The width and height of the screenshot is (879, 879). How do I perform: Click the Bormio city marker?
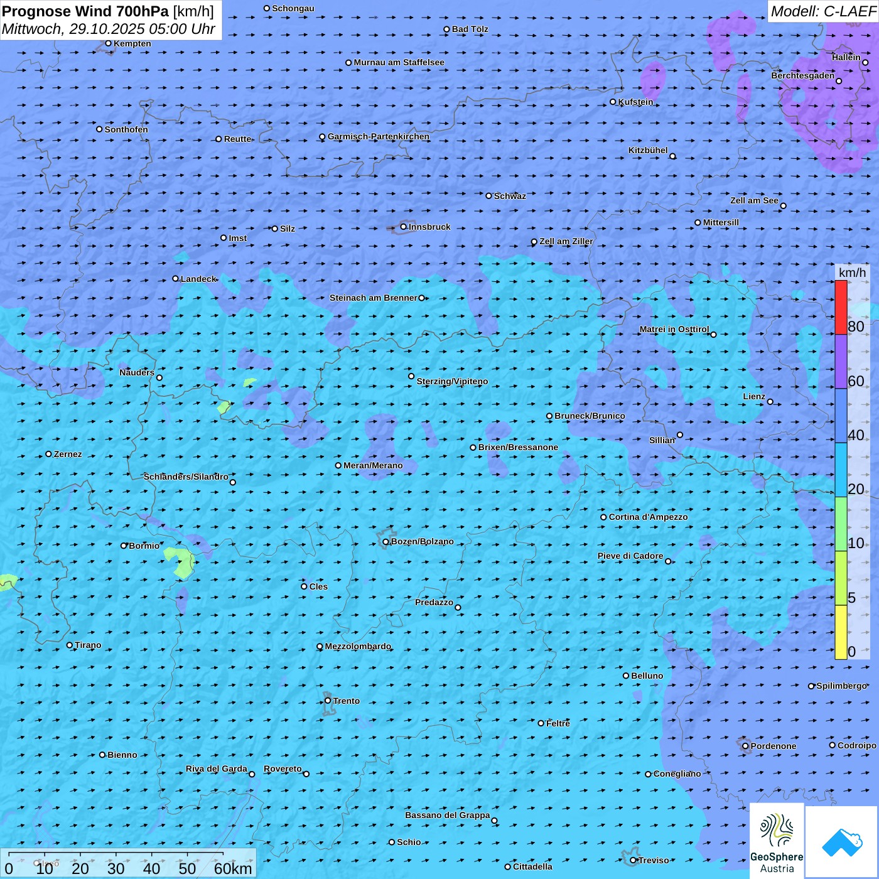click(x=124, y=546)
